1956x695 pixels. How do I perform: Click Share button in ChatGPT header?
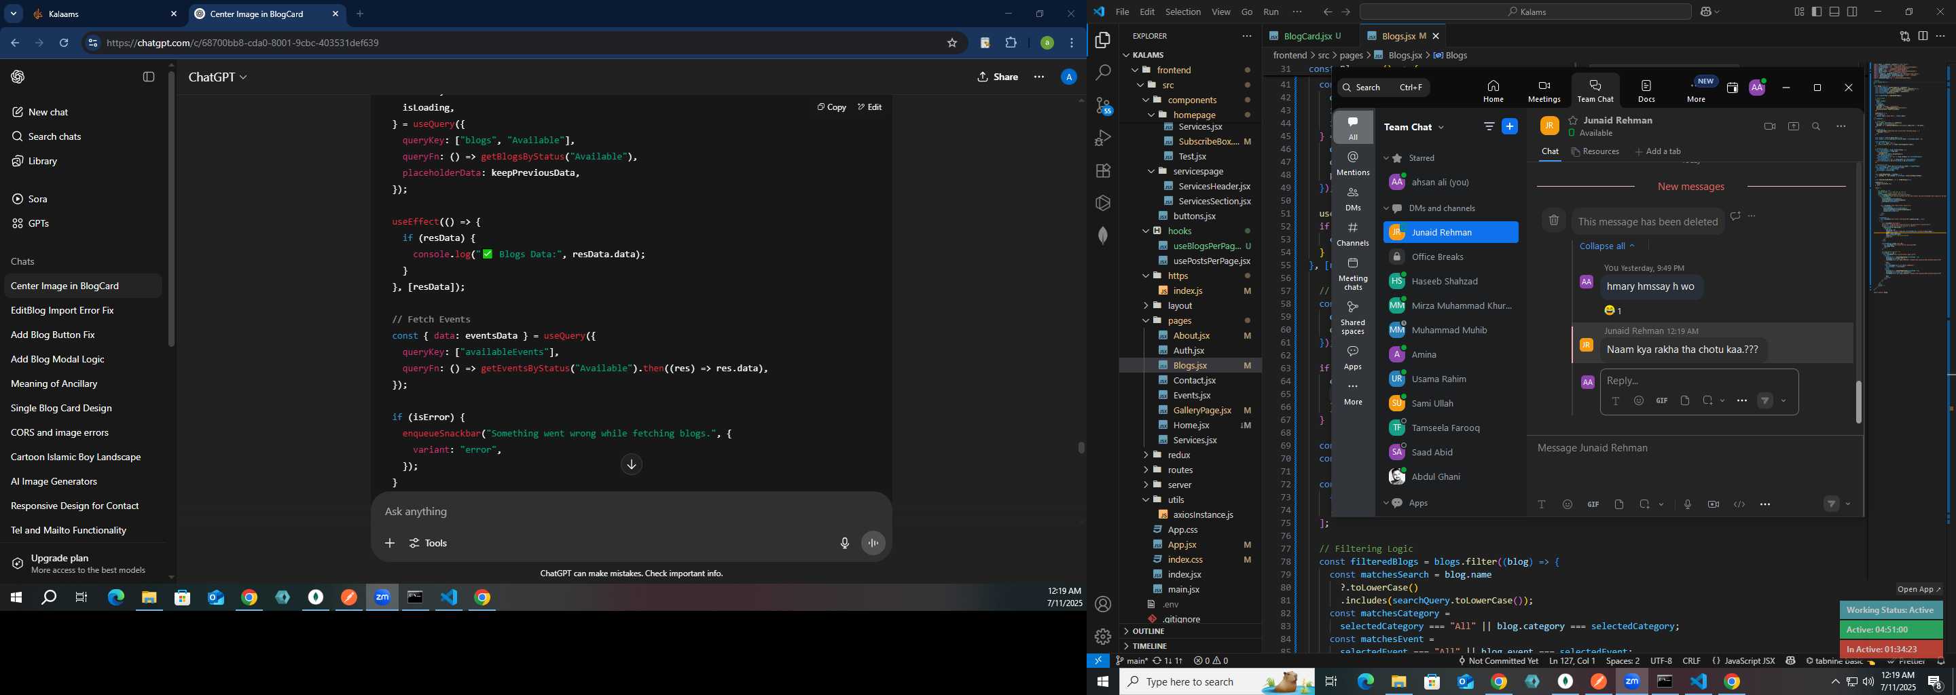click(998, 77)
